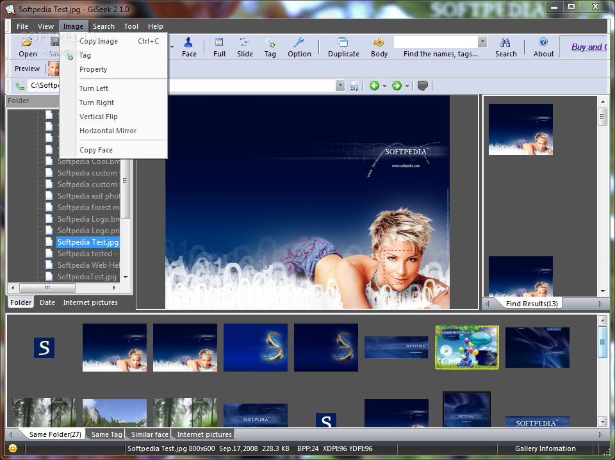Viewport: 615px width, 460px height.
Task: Open the Search menu
Action: point(104,26)
